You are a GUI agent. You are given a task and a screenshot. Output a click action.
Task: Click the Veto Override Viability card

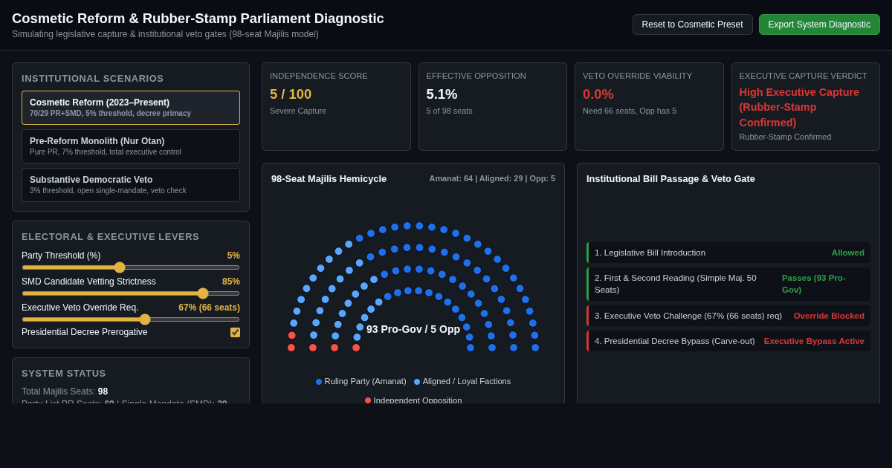[x=649, y=107]
